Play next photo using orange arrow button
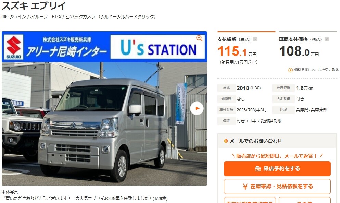Screen dimensions: 340x203 [x=197, y=108]
